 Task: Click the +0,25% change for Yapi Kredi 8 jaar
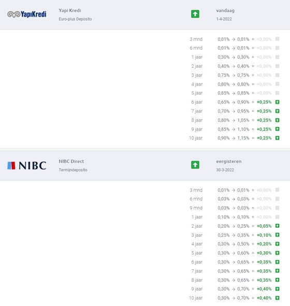pyautogui.click(x=264, y=120)
